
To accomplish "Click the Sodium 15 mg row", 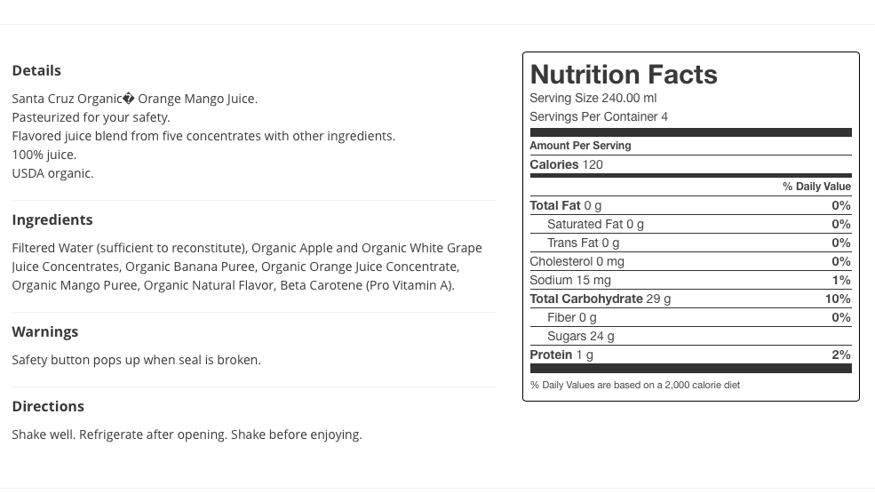I will [x=690, y=280].
